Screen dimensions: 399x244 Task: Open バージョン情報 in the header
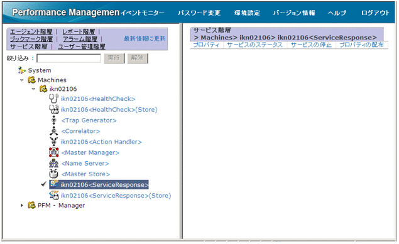[294, 13]
